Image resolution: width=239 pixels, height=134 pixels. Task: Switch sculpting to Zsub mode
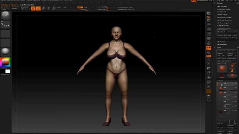(x=86, y=7)
